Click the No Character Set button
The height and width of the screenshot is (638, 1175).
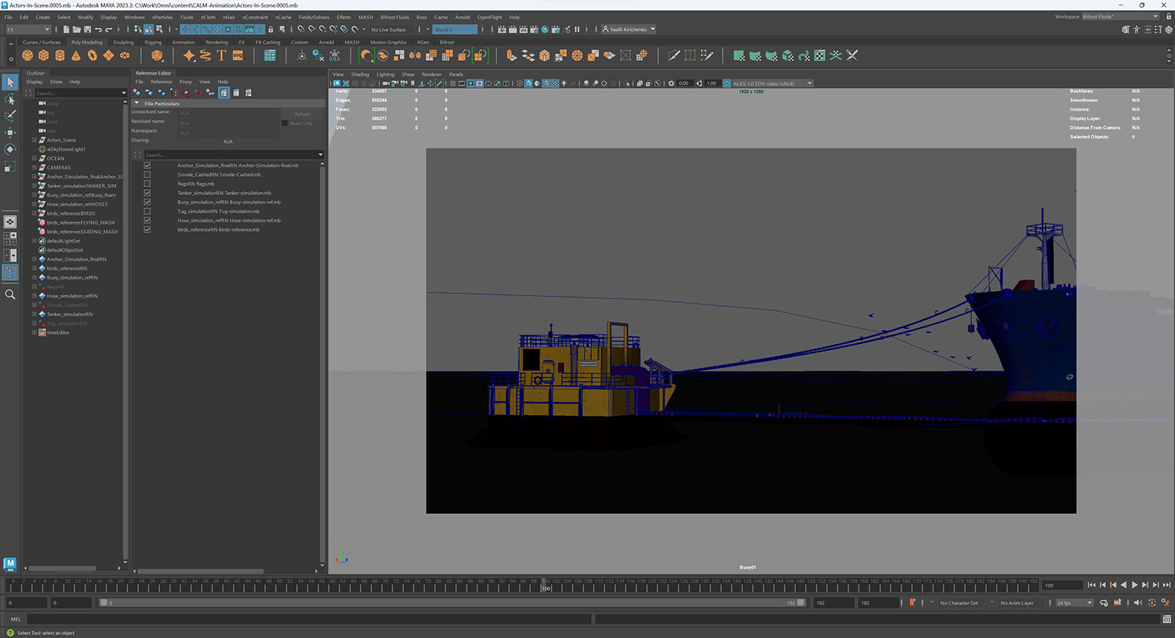(x=959, y=603)
